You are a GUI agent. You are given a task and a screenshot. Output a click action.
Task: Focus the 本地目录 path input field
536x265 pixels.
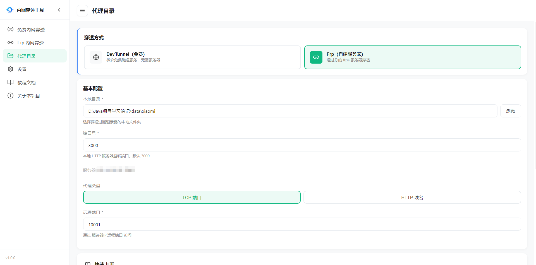290,111
